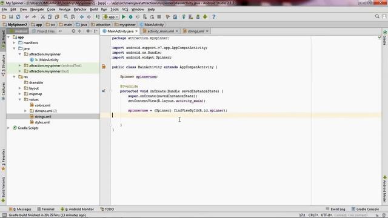Click the Cut scissors icon

pyautogui.click(x=42, y=17)
